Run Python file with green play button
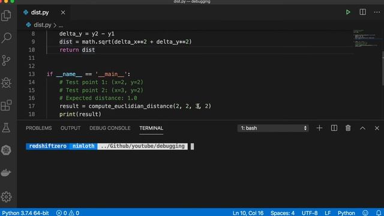The height and width of the screenshot is (216, 384). [348, 12]
